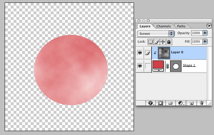Click the Opacity 100% field
Screen dimensions: 214x135
[x=197, y=33]
